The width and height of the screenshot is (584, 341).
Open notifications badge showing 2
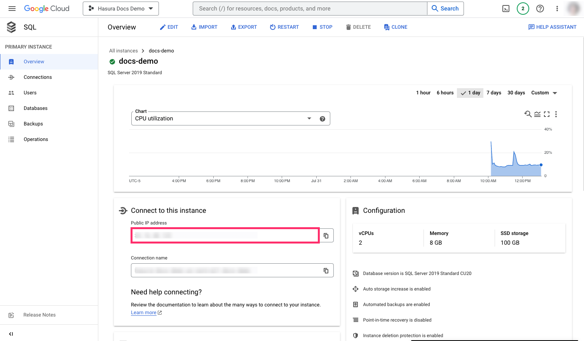[x=523, y=9]
